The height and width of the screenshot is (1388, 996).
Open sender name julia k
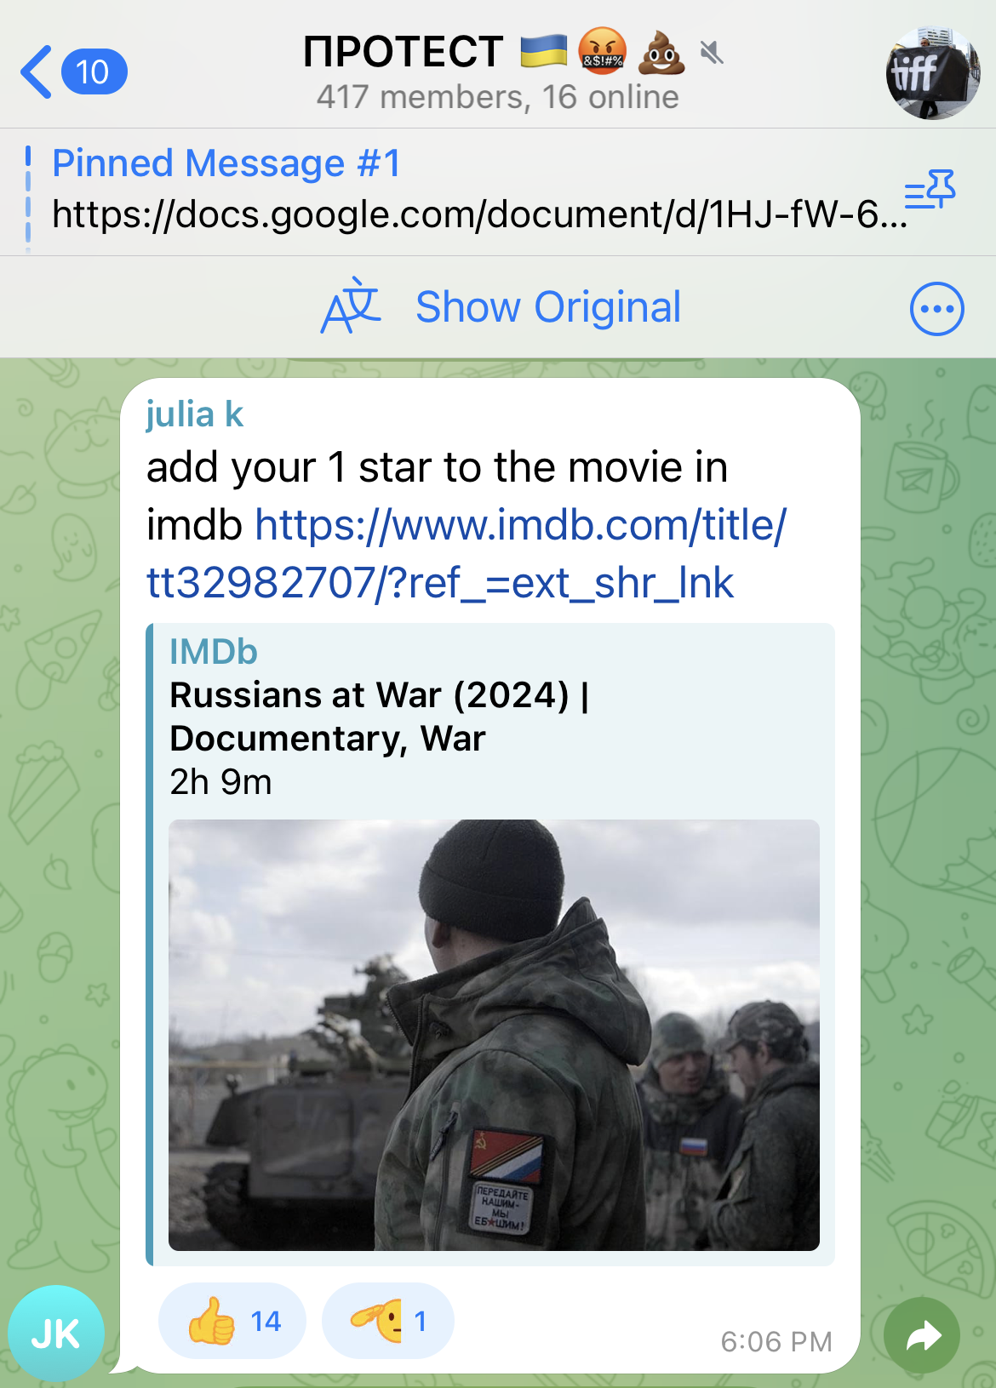195,414
